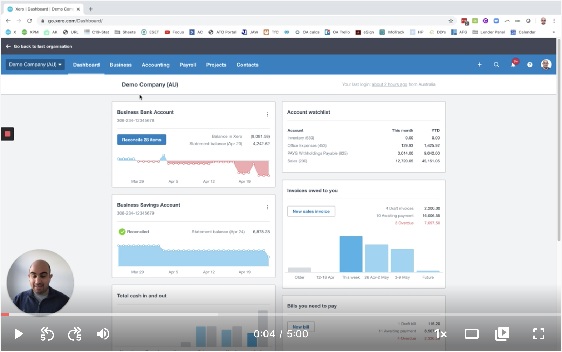
Task: Open C19-Stat bookmark
Action: pos(97,32)
